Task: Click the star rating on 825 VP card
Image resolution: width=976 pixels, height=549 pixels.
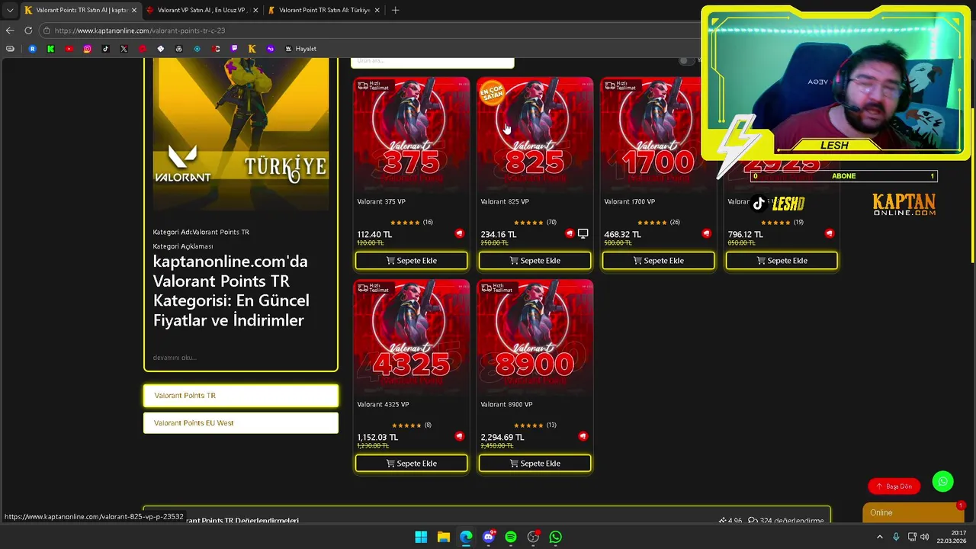Action: coord(529,223)
